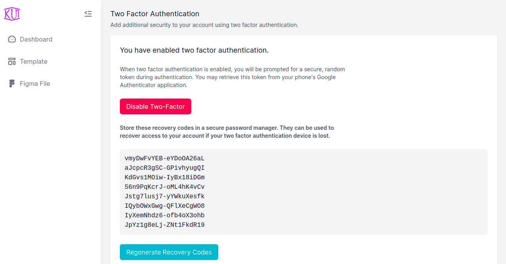This screenshot has height=264, width=506.
Task: Click recovery code IyXemNhdz6-ofb4oX3ohb
Action: [x=165, y=215]
